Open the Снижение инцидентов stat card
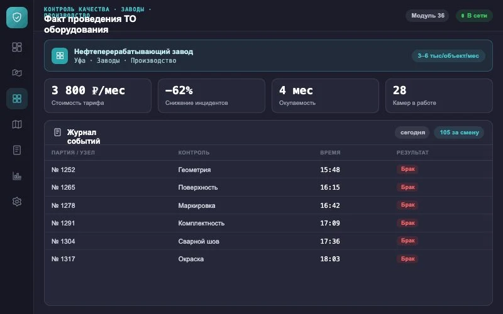The height and width of the screenshot is (314, 503). coord(211,96)
